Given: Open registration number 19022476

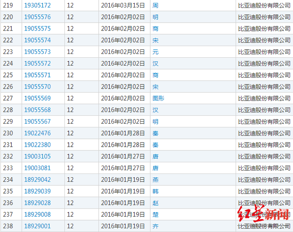Looking at the screenshot, I should click(x=37, y=133).
